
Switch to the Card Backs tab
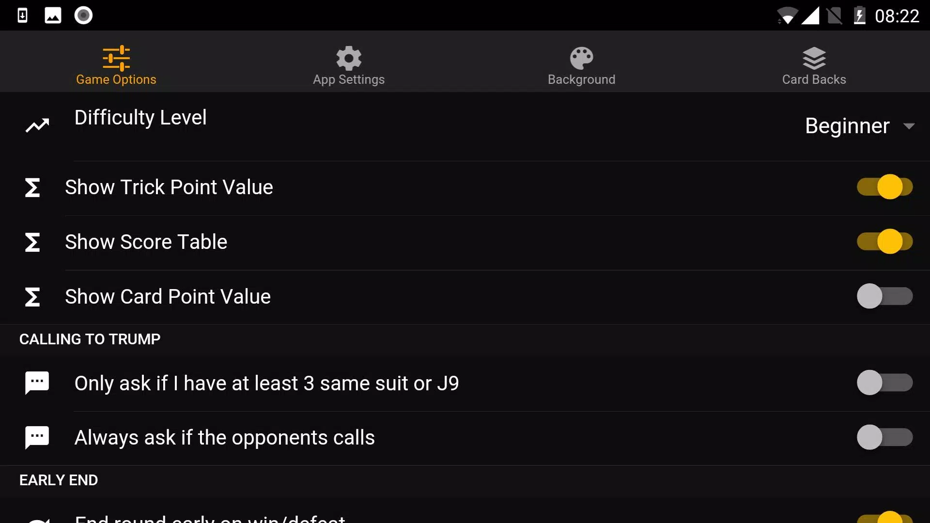click(x=814, y=64)
